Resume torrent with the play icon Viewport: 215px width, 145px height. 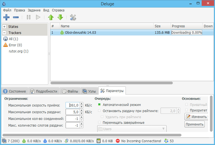[x=38, y=17]
